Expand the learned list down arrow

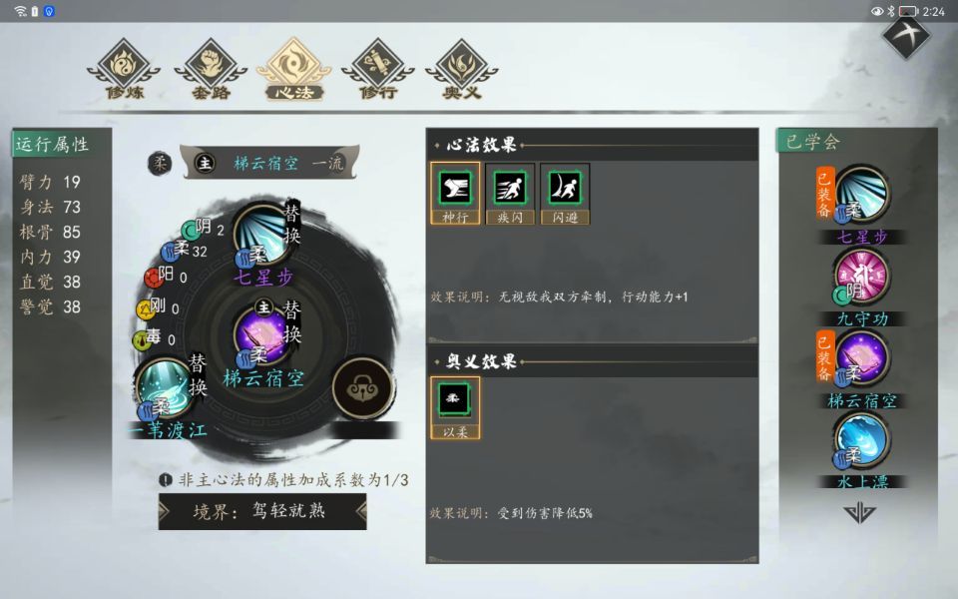coord(859,513)
